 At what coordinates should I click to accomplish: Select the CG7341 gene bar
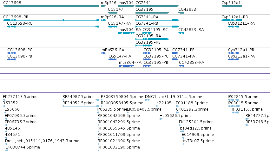coord(157,6)
